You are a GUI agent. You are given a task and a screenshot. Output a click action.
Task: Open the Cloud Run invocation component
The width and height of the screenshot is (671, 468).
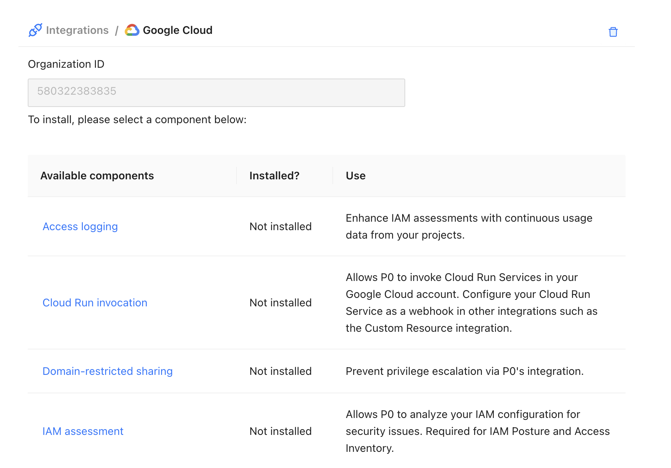pyautogui.click(x=95, y=303)
